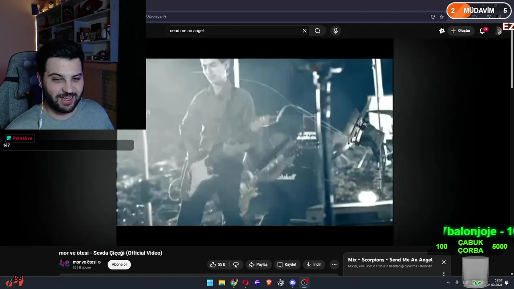Viewport: 514px width, 289px height.
Task: Open the taskbar notification bell
Action: [507, 283]
